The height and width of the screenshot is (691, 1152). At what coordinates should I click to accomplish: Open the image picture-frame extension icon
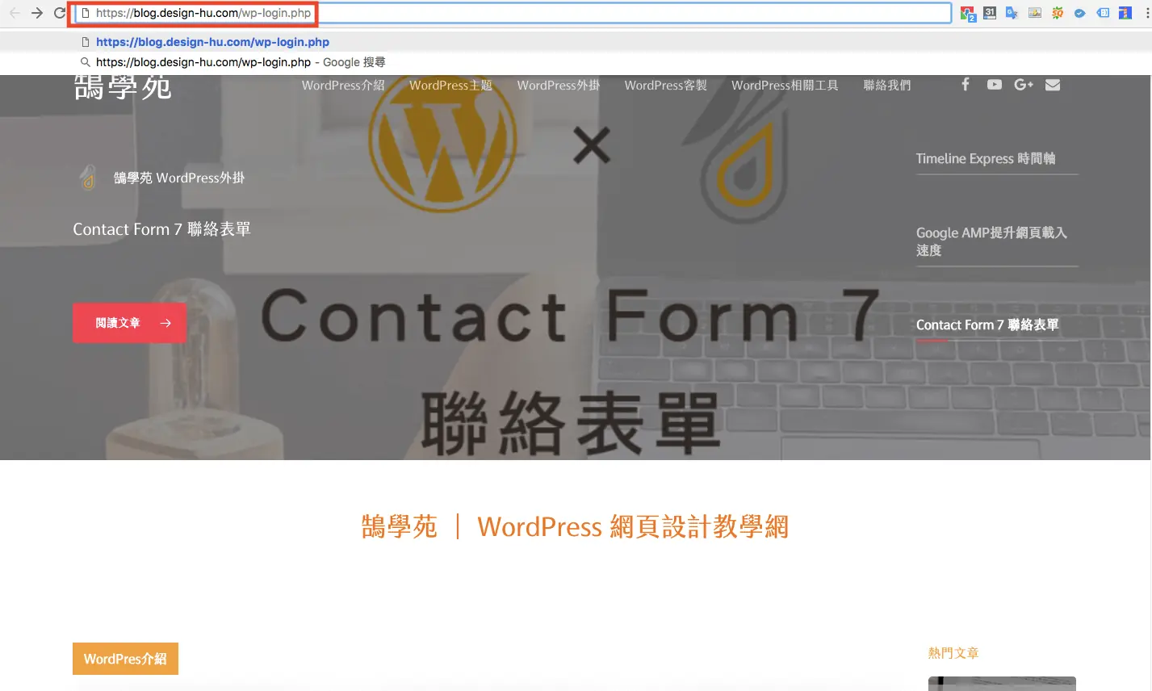(x=1034, y=13)
